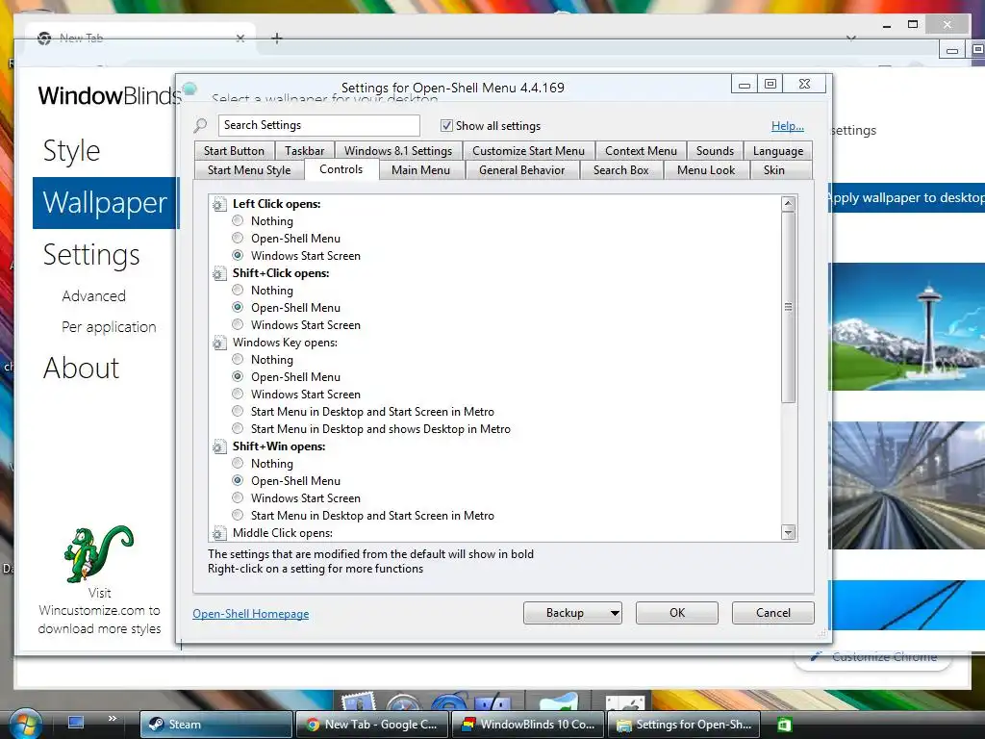Open the Sounds tab
This screenshot has width=985, height=739.
click(715, 151)
